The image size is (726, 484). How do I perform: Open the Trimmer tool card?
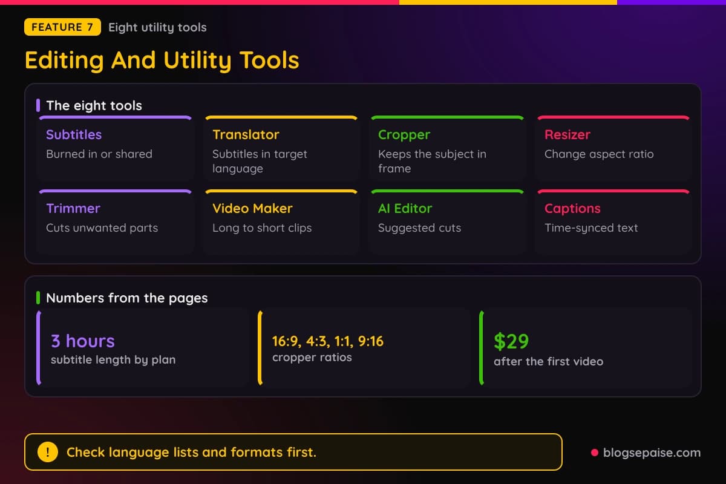pos(116,222)
